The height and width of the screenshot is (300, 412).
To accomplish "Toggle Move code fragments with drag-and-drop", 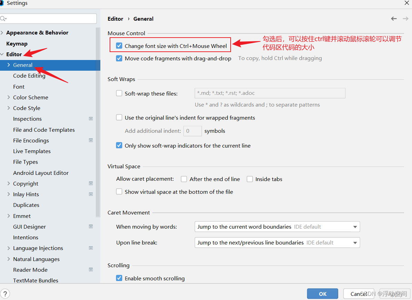I will 119,58.
